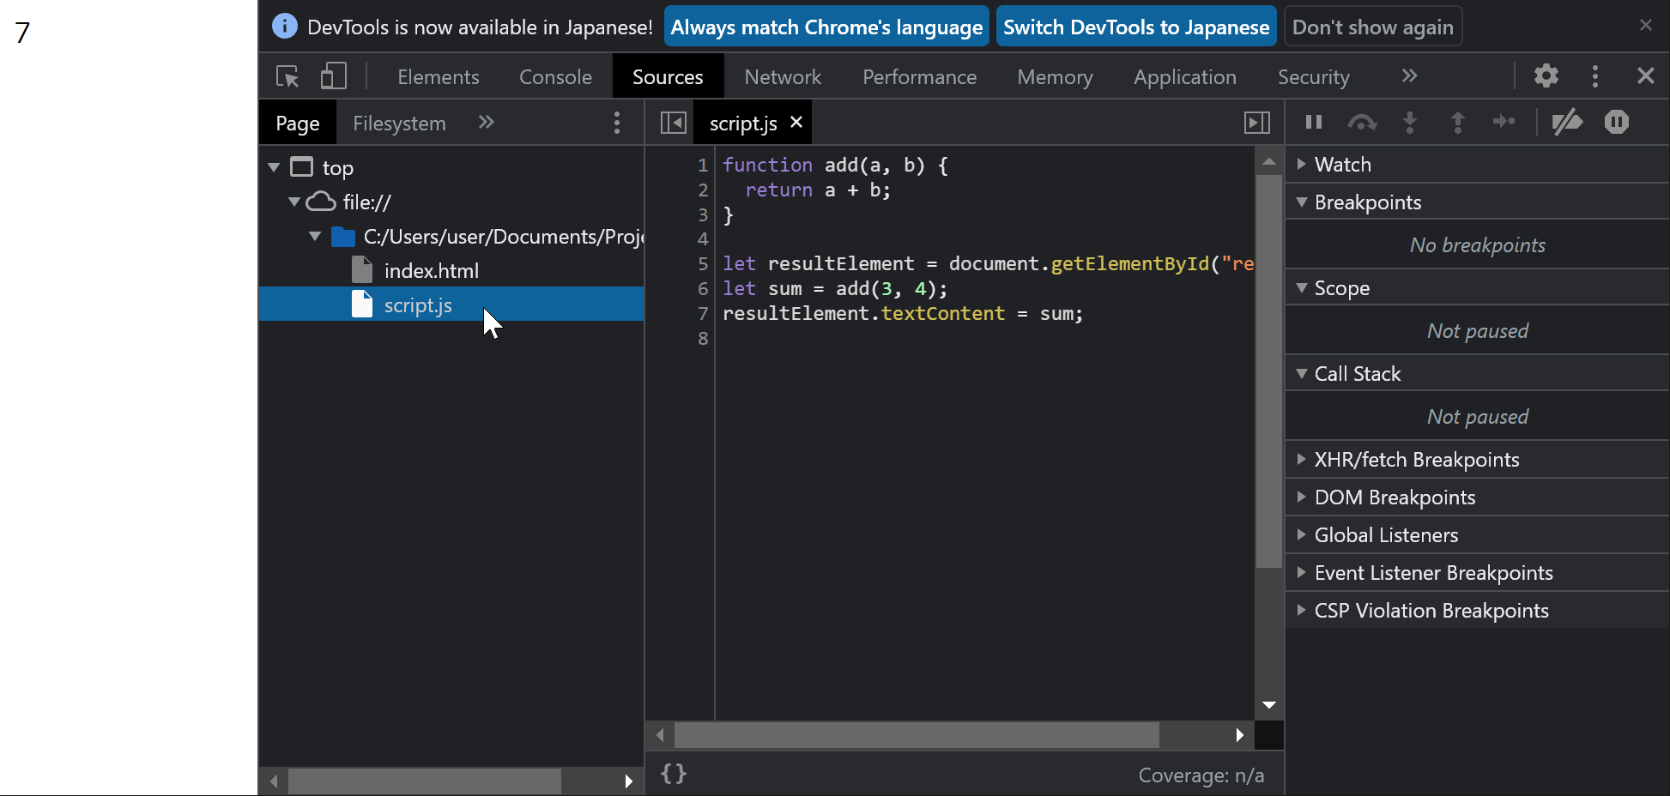Switch to the Console tab
This screenshot has width=1670, height=796.
click(555, 77)
